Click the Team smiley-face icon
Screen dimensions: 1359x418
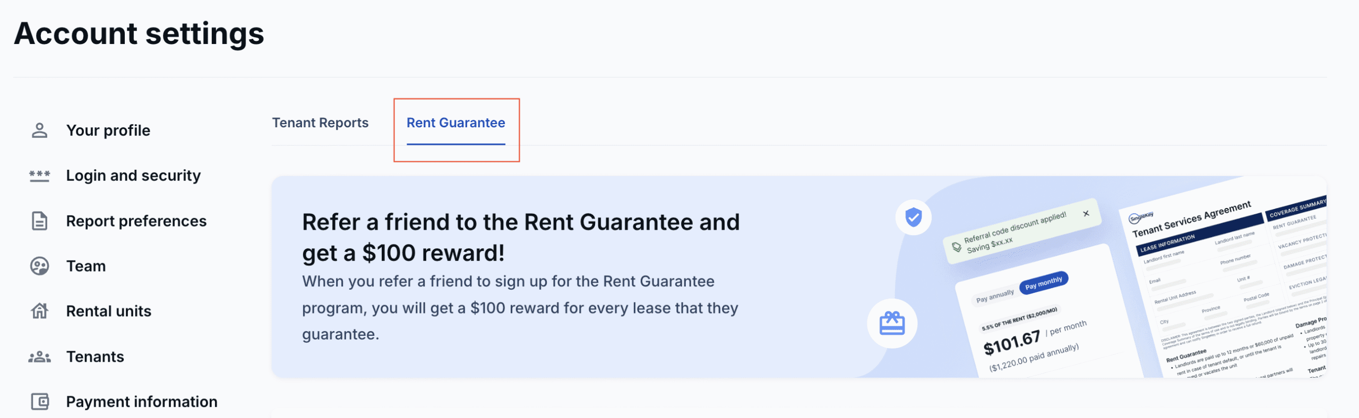point(40,266)
